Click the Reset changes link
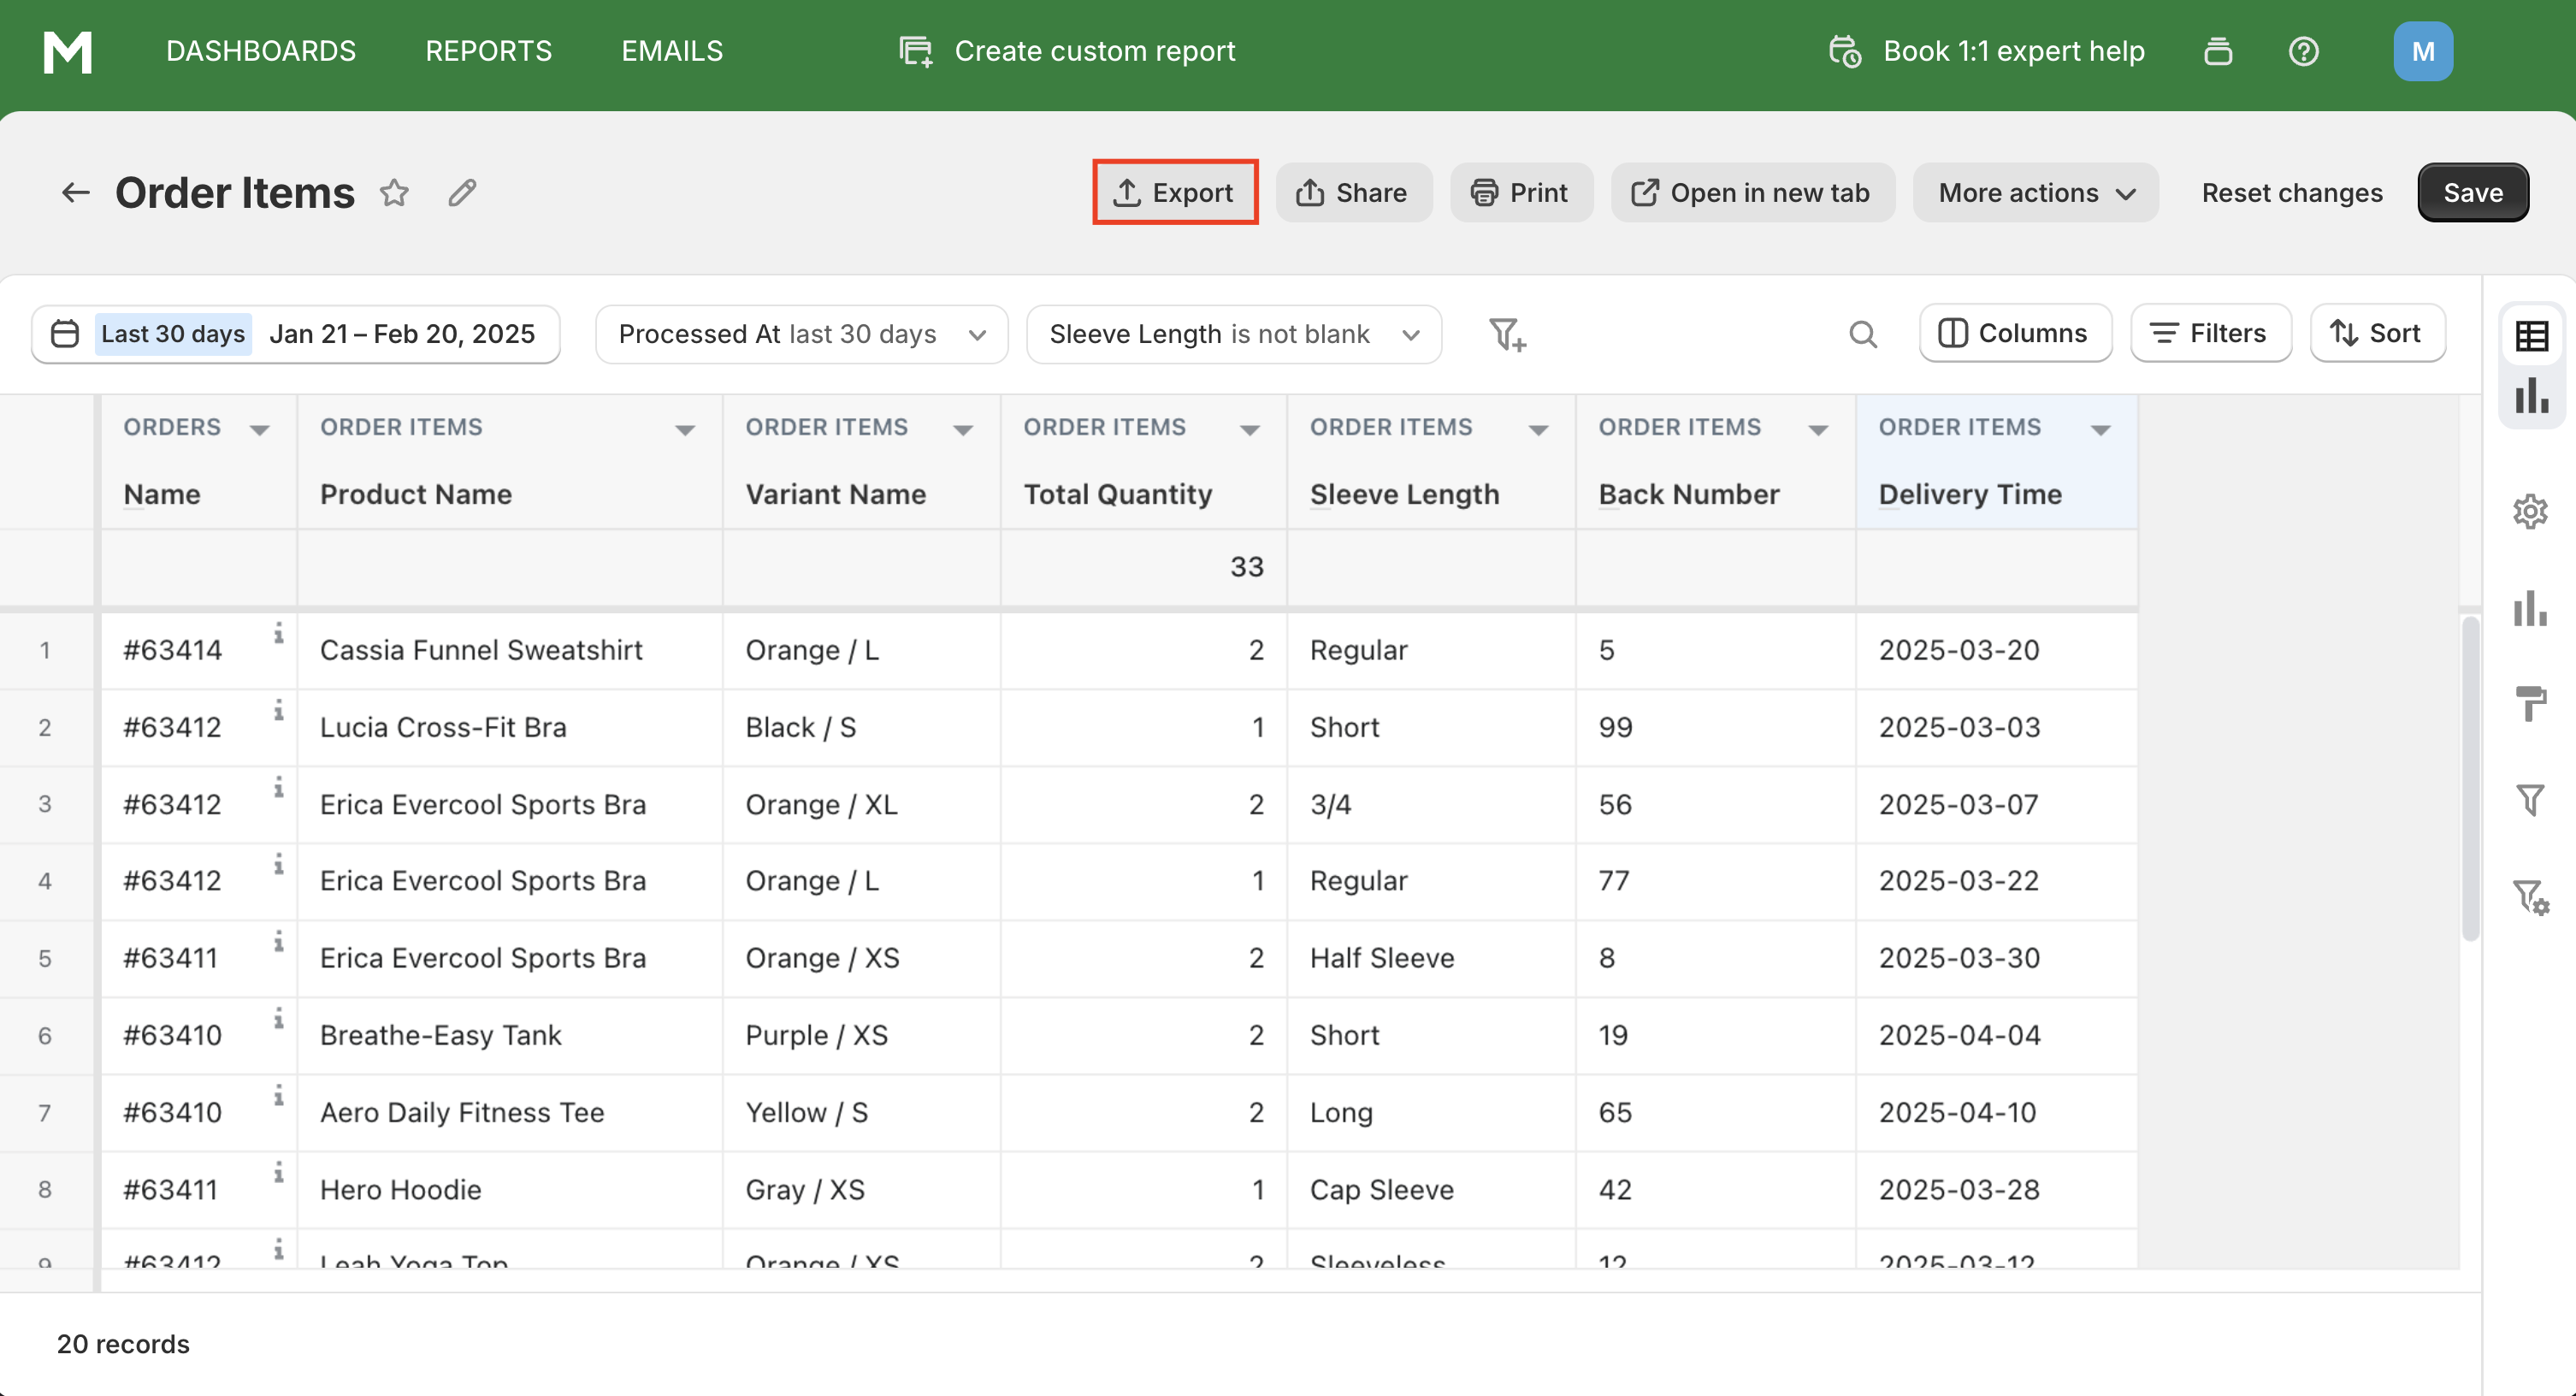This screenshot has height=1396, width=2576. (x=2291, y=192)
